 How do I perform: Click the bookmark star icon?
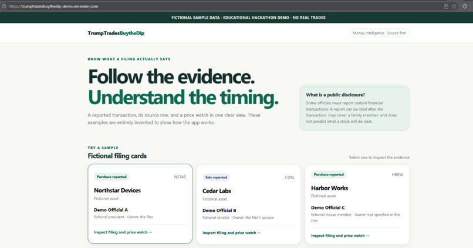coord(454,6)
